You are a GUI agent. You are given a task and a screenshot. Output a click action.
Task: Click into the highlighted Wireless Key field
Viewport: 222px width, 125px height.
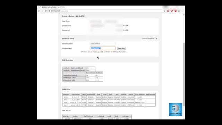coord(103,48)
